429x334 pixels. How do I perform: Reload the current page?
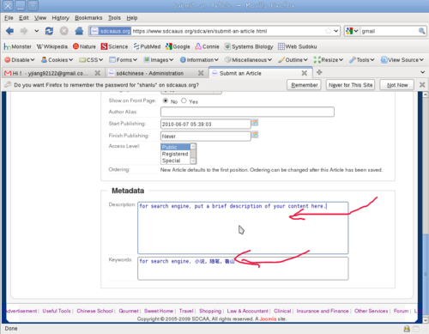point(49,31)
